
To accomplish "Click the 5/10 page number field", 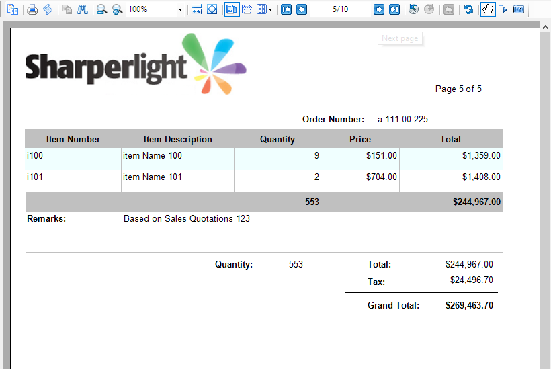I will [341, 9].
